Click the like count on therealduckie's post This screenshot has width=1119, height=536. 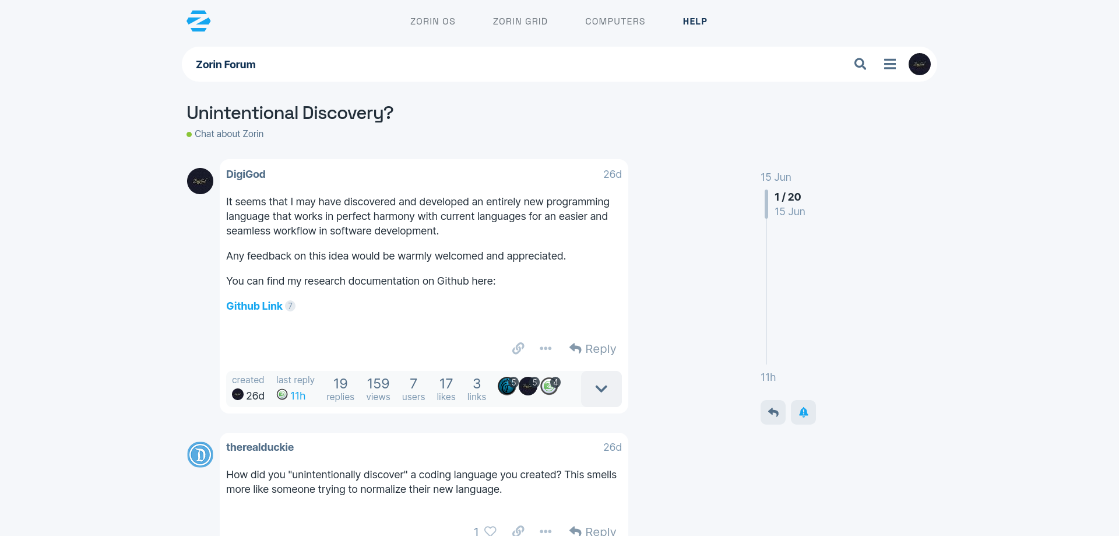[476, 531]
